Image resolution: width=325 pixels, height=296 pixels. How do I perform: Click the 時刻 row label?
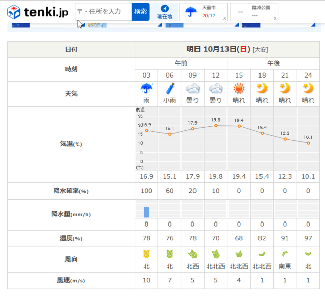[71, 69]
